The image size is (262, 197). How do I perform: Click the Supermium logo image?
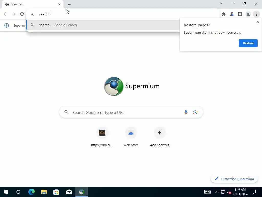(x=114, y=86)
